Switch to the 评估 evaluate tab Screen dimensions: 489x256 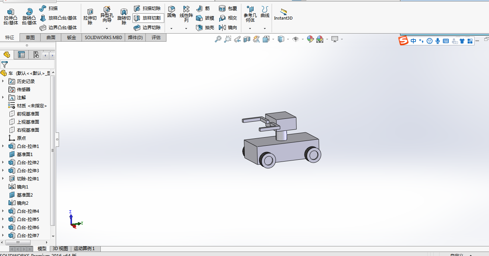(156, 37)
